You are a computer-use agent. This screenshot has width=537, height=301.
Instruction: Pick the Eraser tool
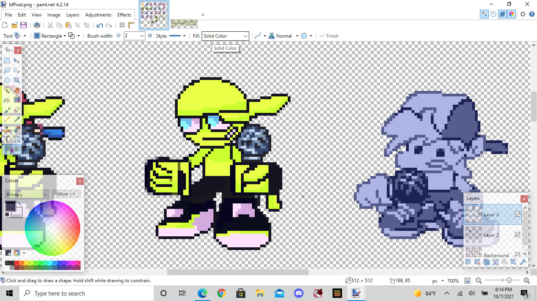(x=17, y=110)
